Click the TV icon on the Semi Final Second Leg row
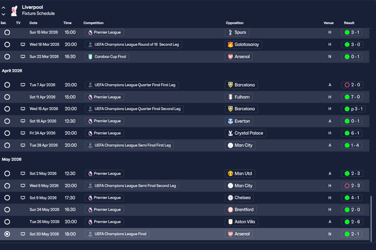Image resolution: width=376 pixels, height=250 pixels. click(x=23, y=186)
